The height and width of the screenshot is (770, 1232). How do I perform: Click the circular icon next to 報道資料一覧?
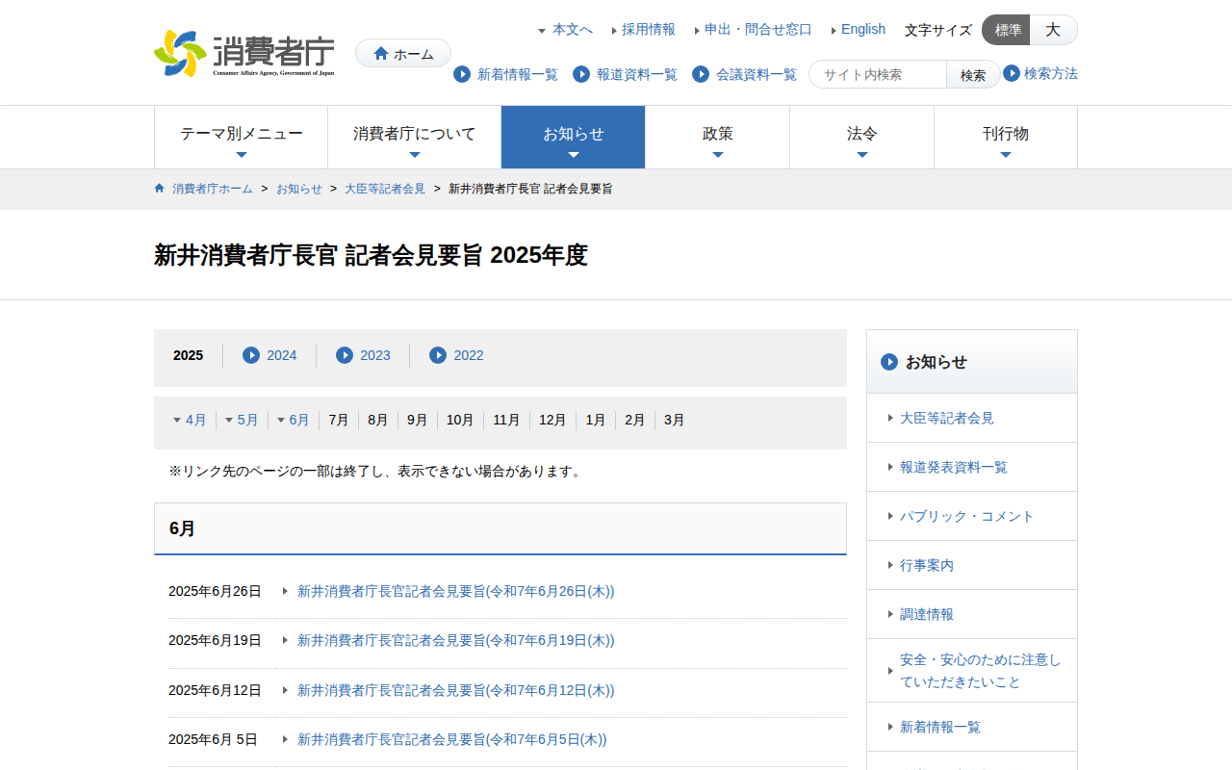tap(579, 74)
